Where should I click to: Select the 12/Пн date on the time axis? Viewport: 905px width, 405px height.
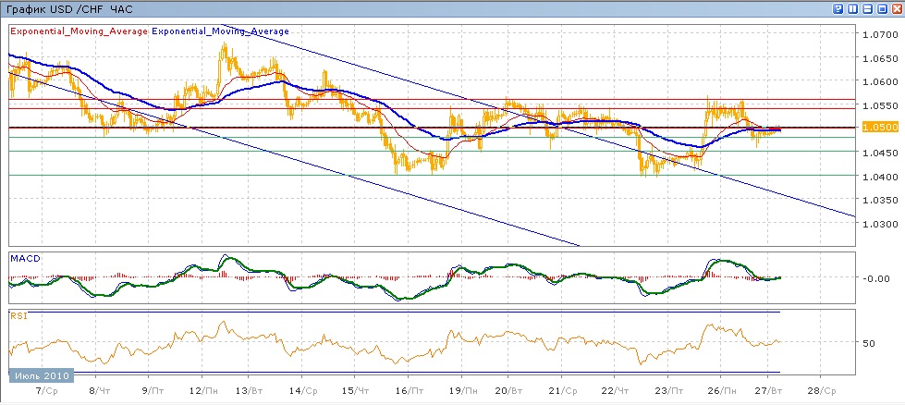click(205, 390)
